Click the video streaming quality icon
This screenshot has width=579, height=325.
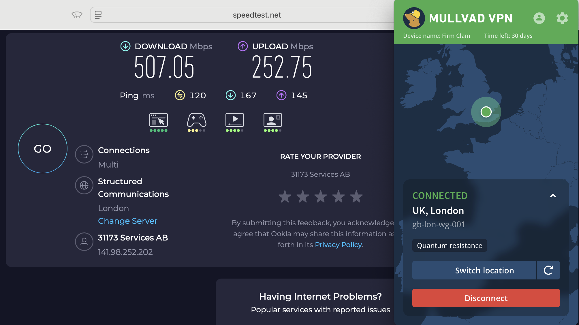[235, 120]
